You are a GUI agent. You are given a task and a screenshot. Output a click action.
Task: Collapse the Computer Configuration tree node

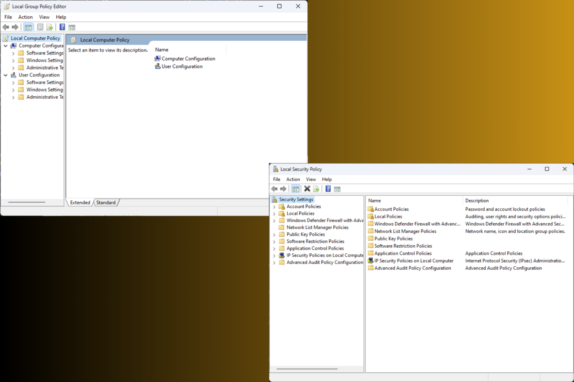(6, 46)
